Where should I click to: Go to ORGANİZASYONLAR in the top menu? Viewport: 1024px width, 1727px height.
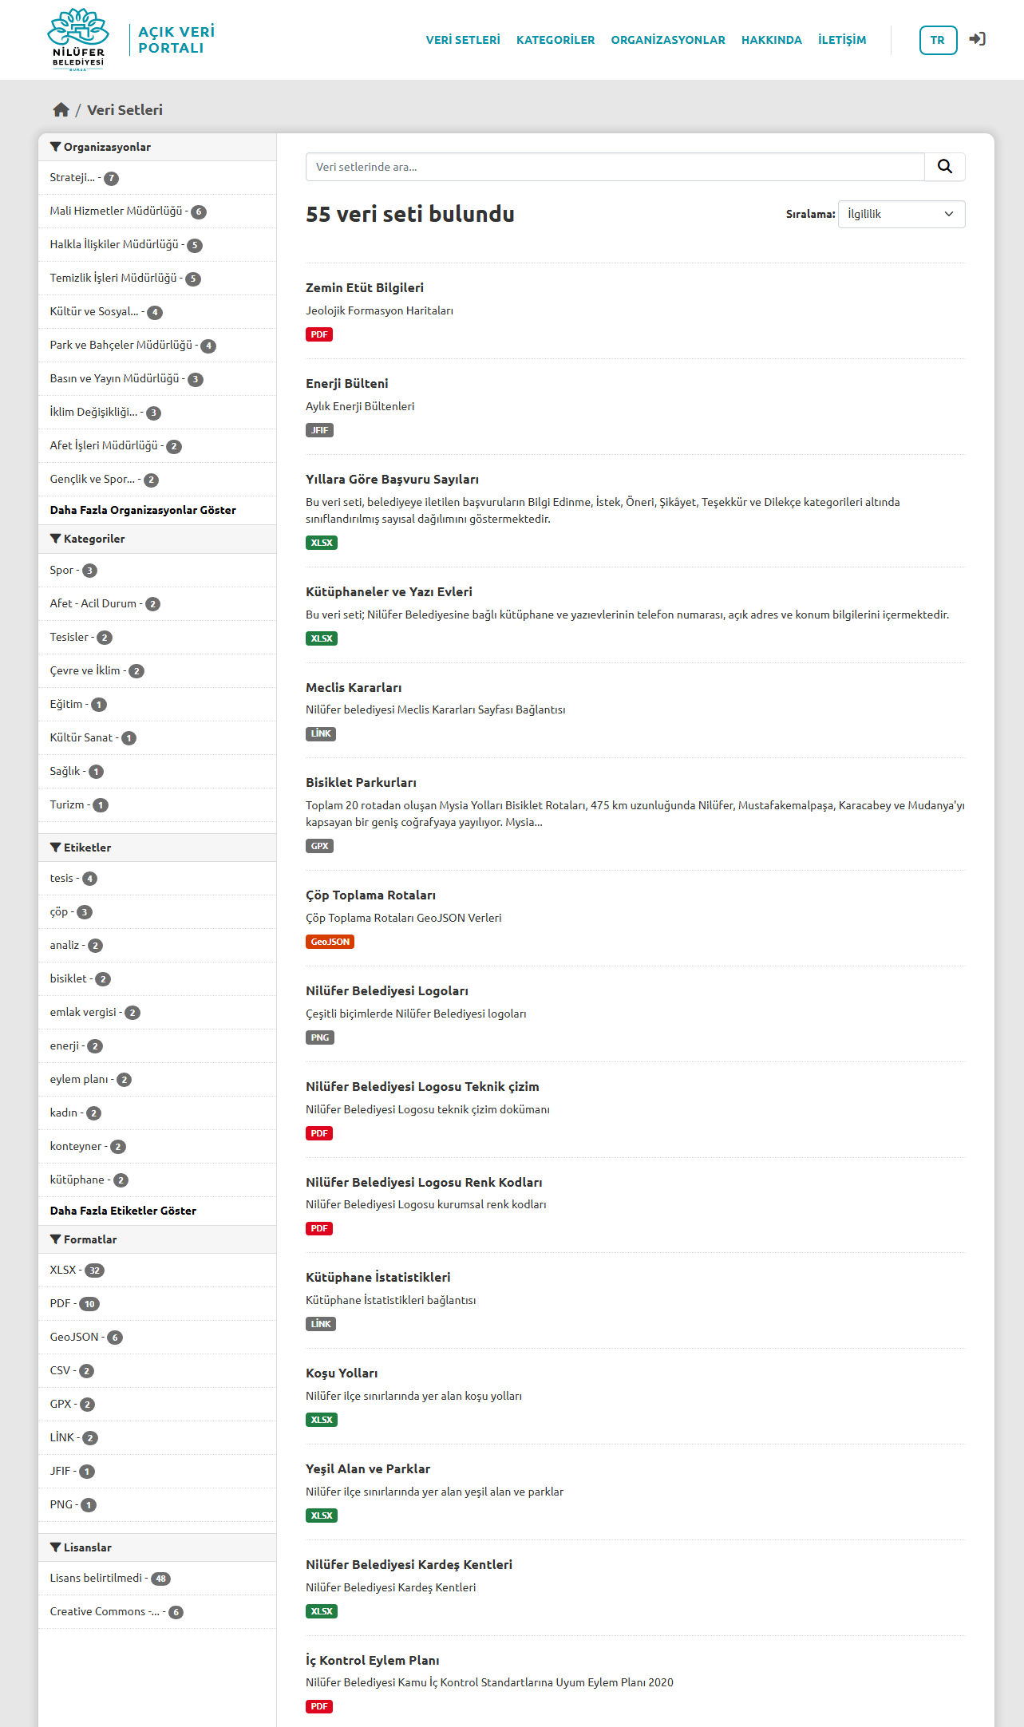pos(668,40)
